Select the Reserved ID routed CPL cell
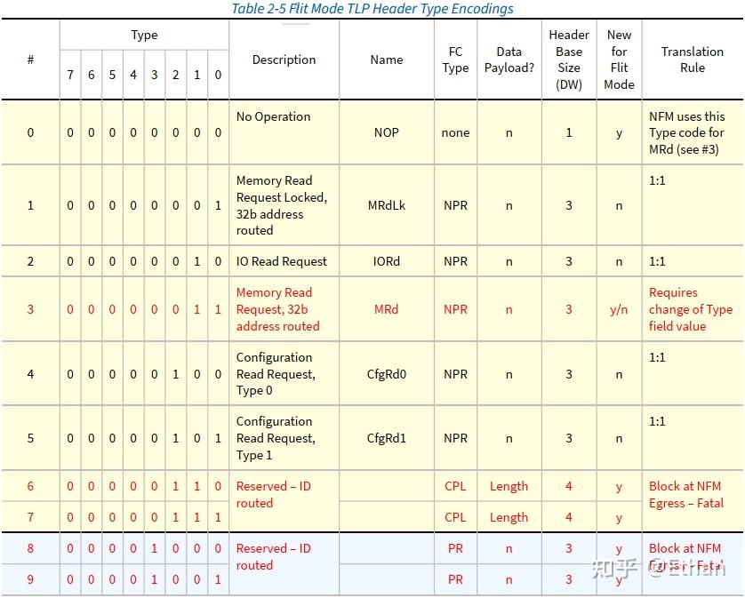 tap(455, 486)
